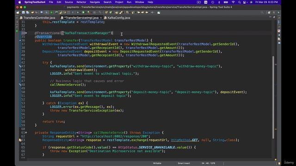Click 'callRemoteServce();' on line 48
This screenshot has height=166, width=296.
(x=68, y=85)
